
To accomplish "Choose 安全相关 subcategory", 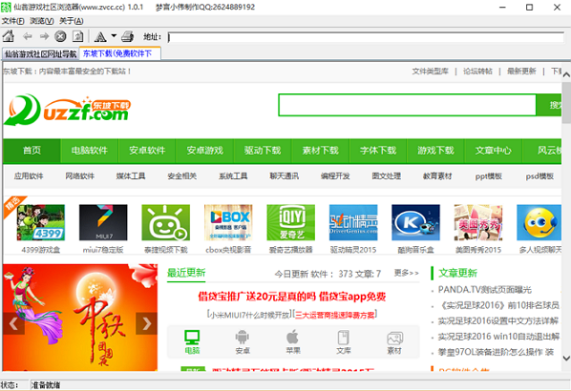I will (x=182, y=176).
